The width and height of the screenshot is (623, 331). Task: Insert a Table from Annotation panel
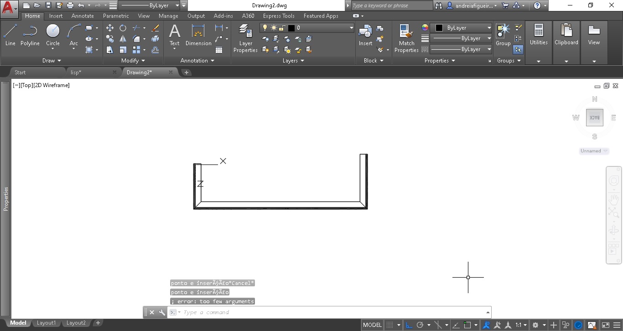(x=219, y=50)
